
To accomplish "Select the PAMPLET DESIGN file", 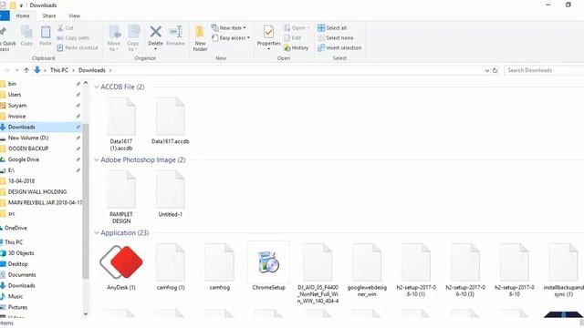I will coord(121,197).
